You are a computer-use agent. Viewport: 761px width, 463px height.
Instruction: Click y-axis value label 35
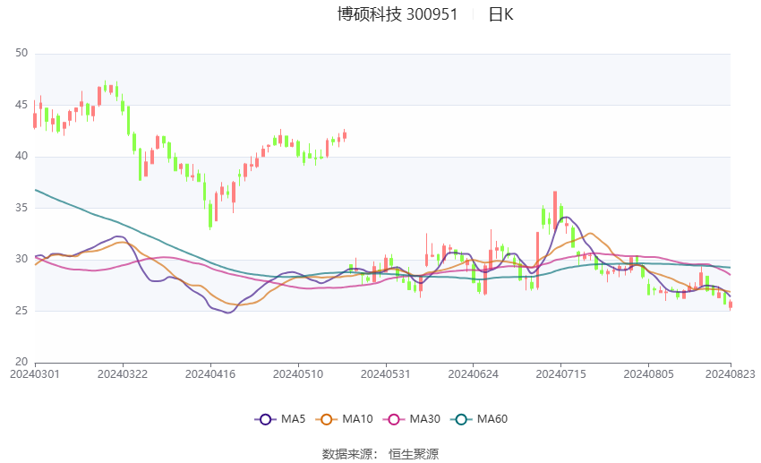tap(21, 208)
